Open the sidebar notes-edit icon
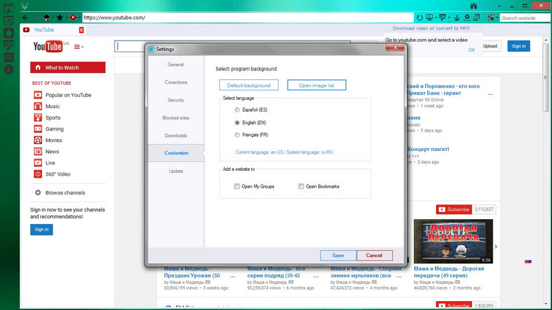This screenshot has height=310, width=552. point(9,21)
